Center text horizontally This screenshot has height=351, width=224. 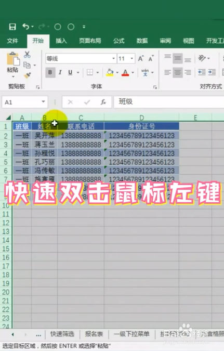tap(177, 72)
